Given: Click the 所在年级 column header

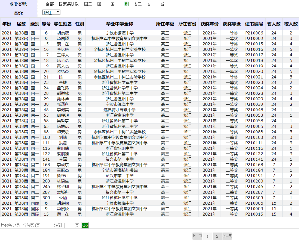Looking at the screenshot, I should (x=165, y=24).
